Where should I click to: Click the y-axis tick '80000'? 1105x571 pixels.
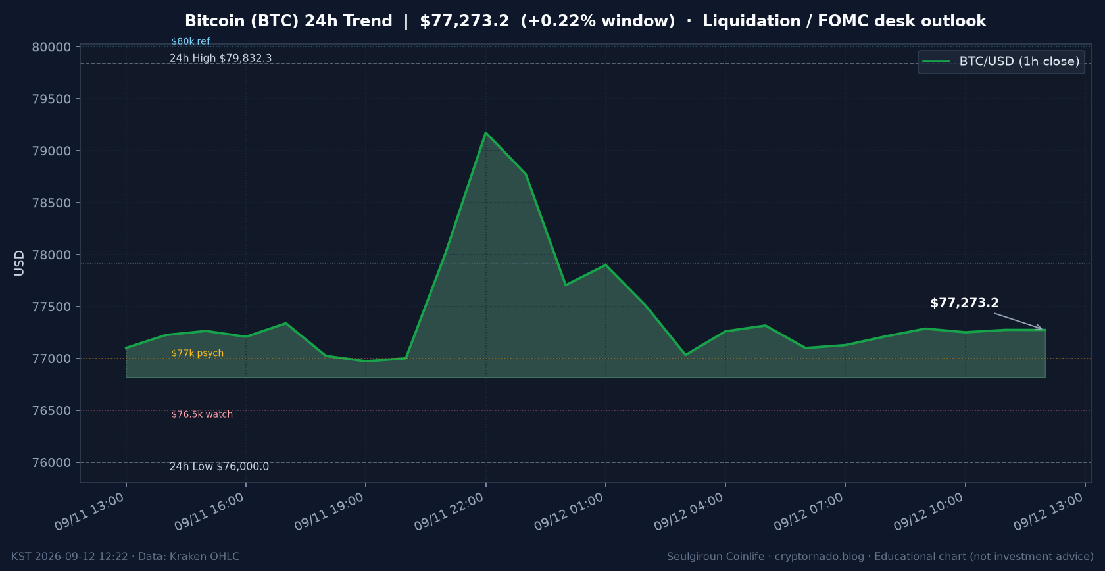pos(51,47)
